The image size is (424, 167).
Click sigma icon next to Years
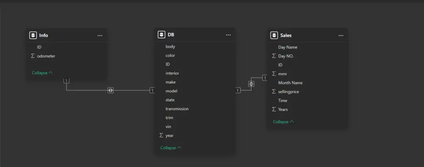click(274, 110)
